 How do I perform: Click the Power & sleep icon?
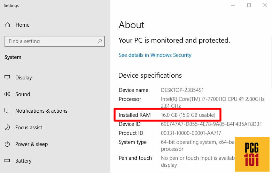[7, 144]
